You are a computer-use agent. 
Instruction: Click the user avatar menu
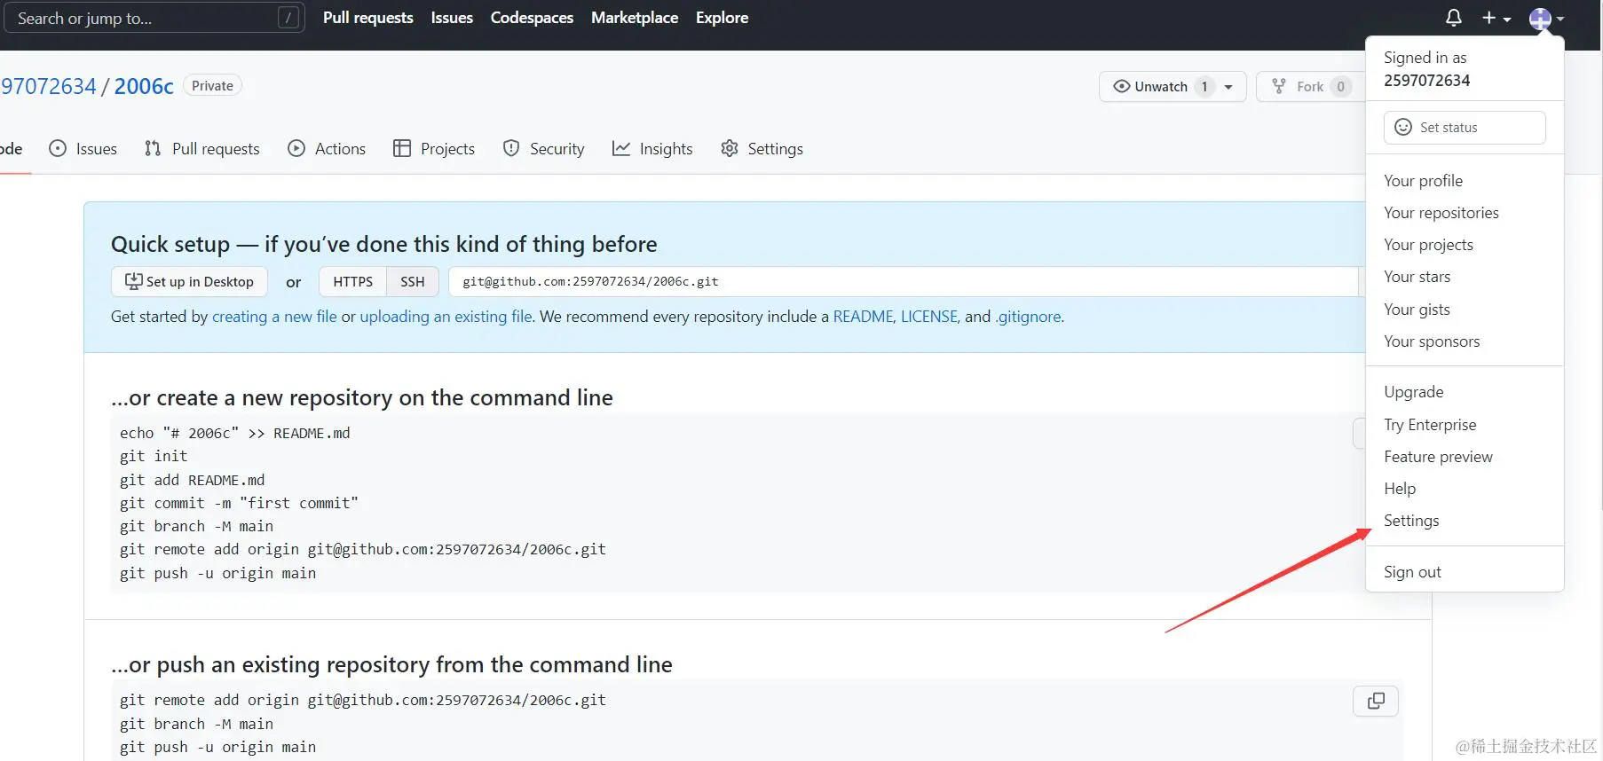coord(1547,18)
